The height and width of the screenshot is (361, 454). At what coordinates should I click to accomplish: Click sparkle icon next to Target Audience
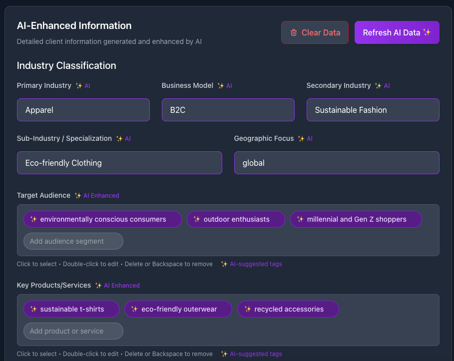(78, 196)
